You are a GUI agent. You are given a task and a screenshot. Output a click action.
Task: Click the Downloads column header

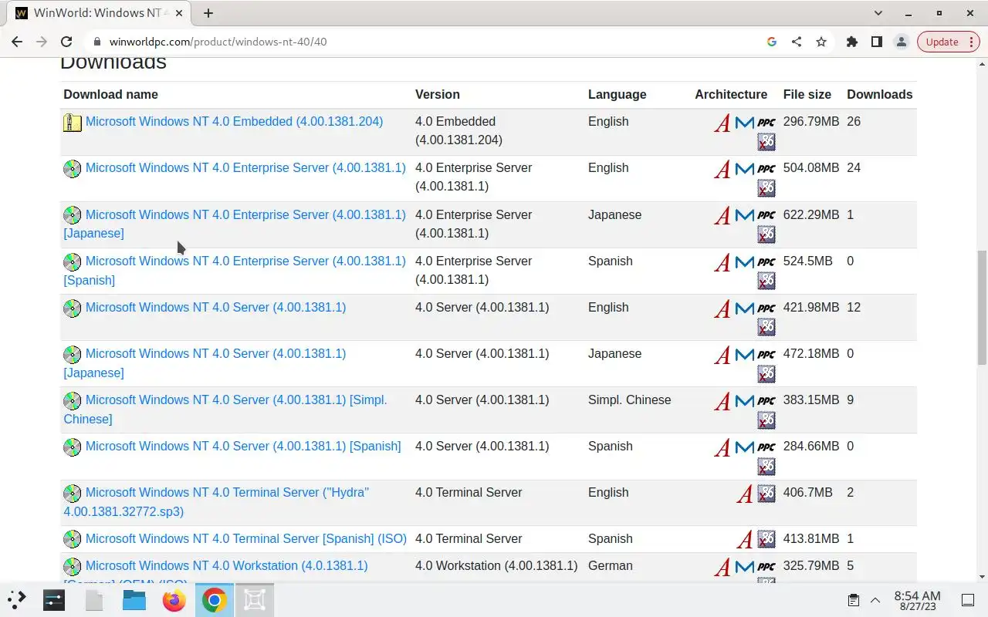(x=880, y=94)
